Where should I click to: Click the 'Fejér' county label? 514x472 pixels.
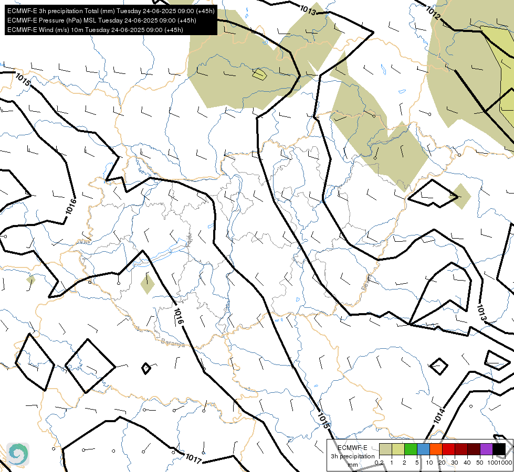pos(189,241)
